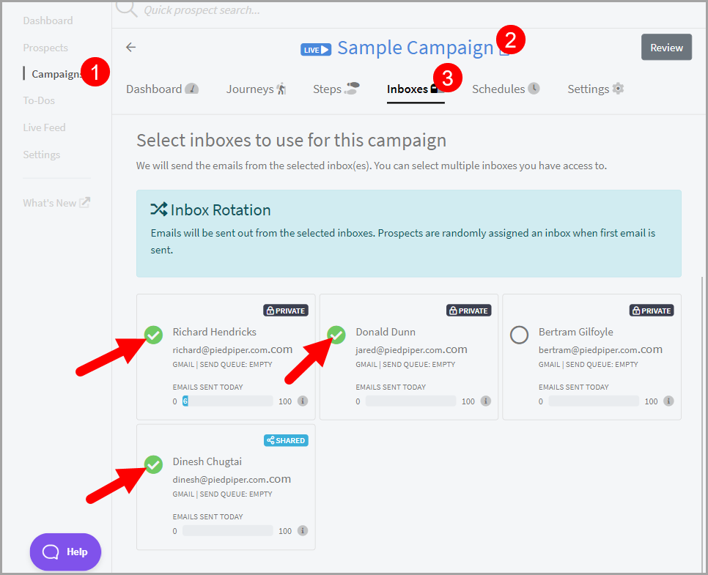Open the Journeys tab
This screenshot has width=708, height=575.
pyautogui.click(x=256, y=89)
